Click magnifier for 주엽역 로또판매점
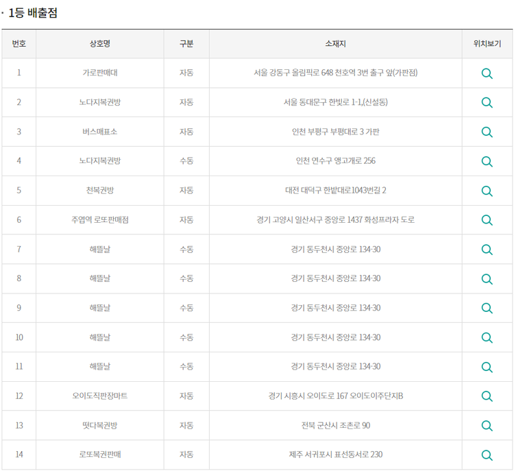This screenshot has width=514, height=471. [487, 220]
